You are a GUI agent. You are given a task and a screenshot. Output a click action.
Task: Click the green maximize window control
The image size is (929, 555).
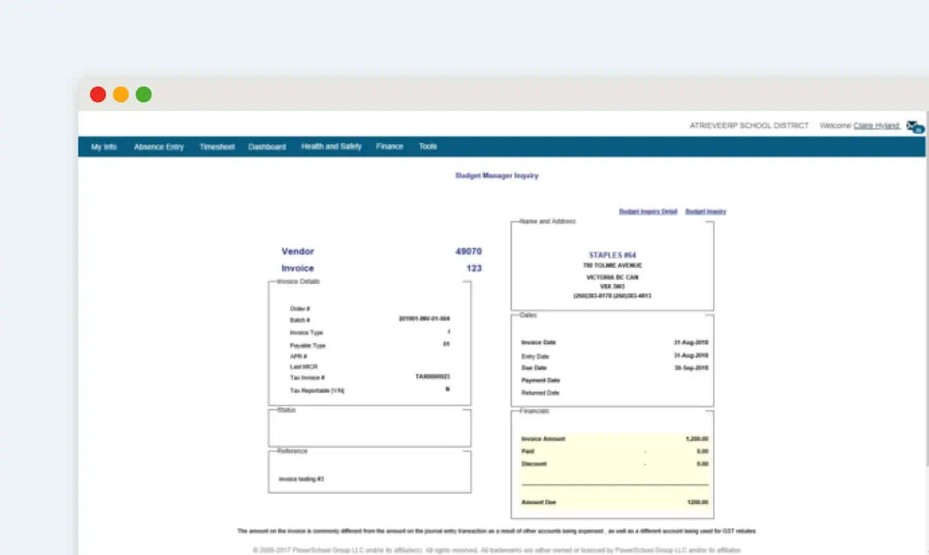144,93
